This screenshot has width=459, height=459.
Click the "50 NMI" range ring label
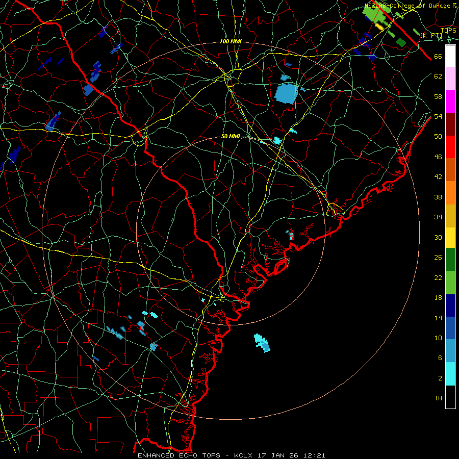coord(231,136)
